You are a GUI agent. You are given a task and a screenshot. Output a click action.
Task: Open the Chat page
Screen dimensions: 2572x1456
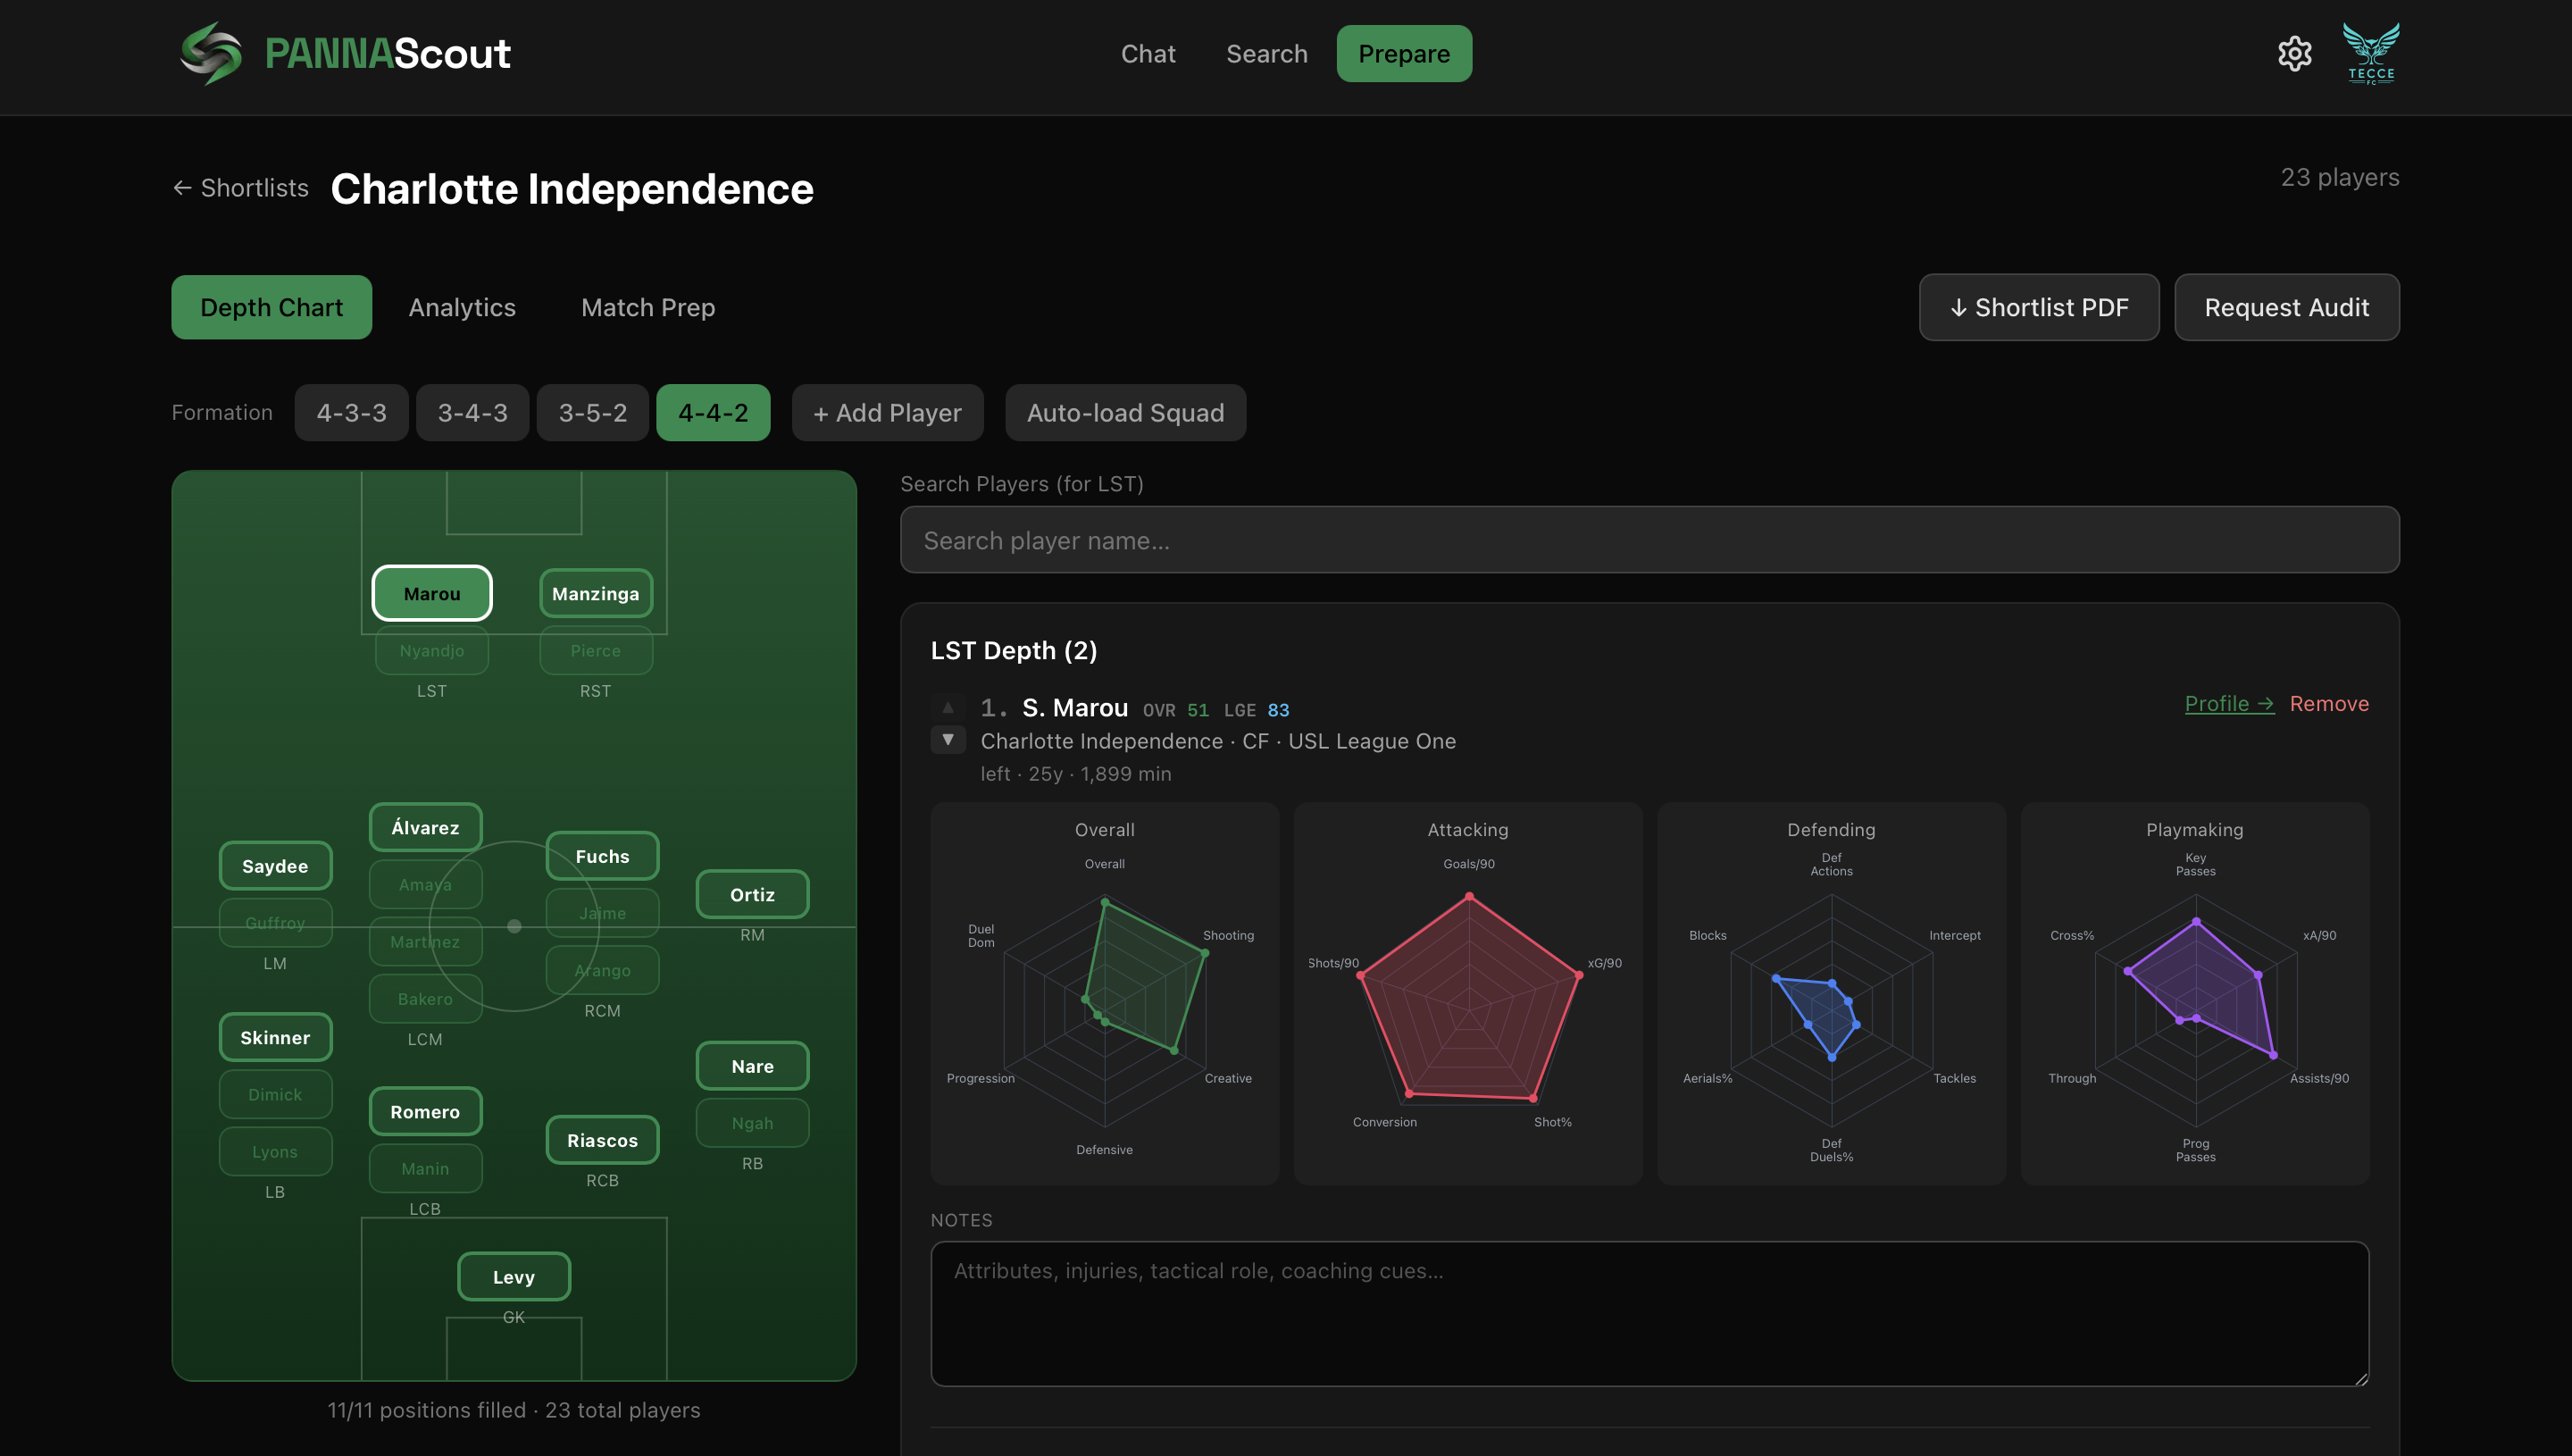point(1148,54)
